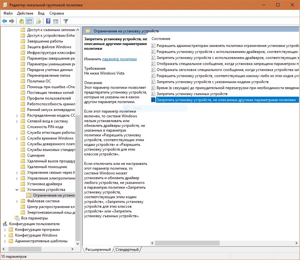Select "Отображать специальное сообщение" policy row
The image size is (300, 260).
(x=228, y=64)
